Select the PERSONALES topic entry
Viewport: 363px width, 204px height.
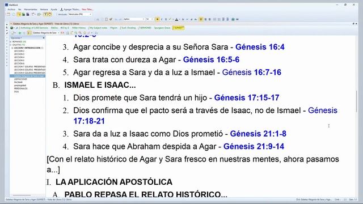(20, 88)
